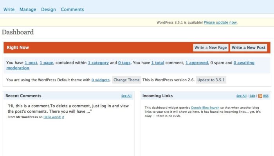Screen dimensions: 274x156
Task: See All in Incoming Links
Action: tap(242, 96)
